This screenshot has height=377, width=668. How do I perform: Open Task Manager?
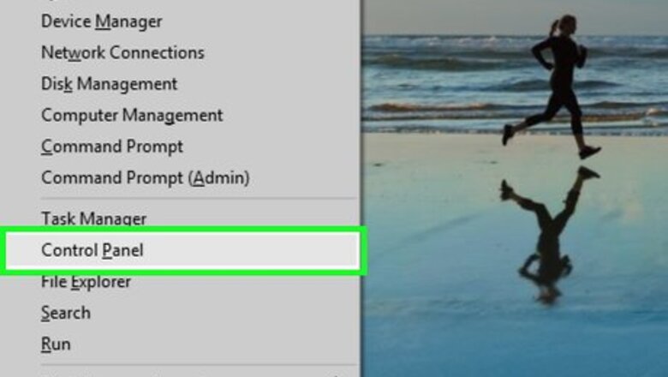[93, 219]
